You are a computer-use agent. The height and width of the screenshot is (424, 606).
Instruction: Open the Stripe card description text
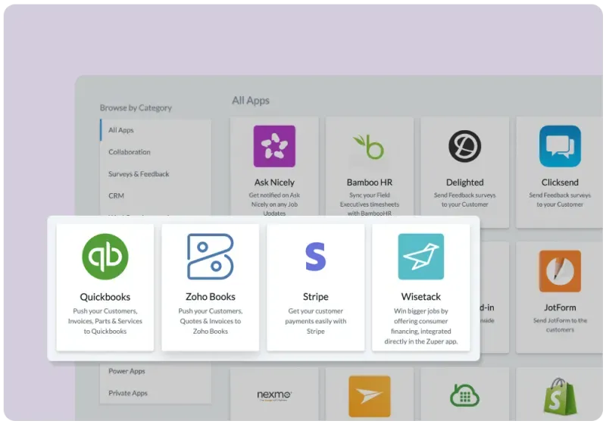click(x=315, y=321)
